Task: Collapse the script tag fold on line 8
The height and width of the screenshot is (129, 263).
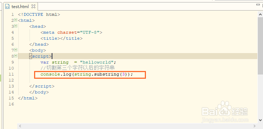Action: 15,56
